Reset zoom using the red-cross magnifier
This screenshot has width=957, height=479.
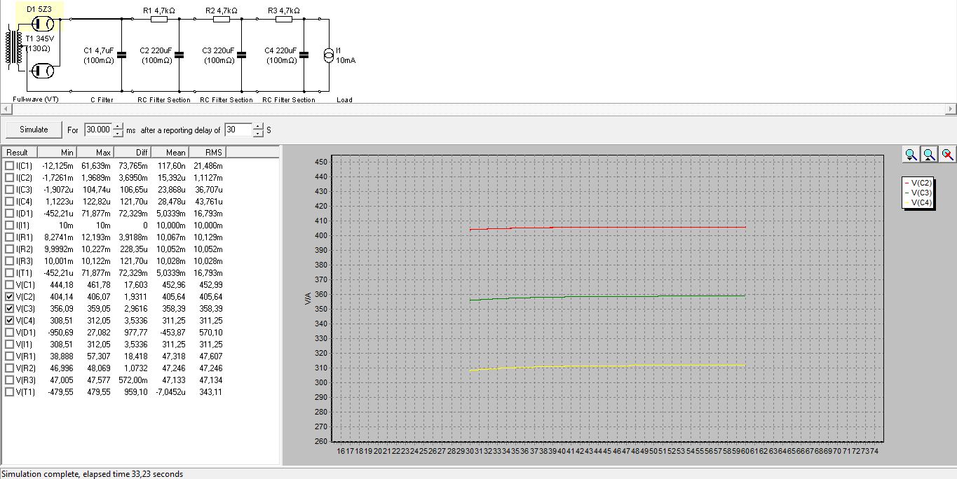pos(947,155)
